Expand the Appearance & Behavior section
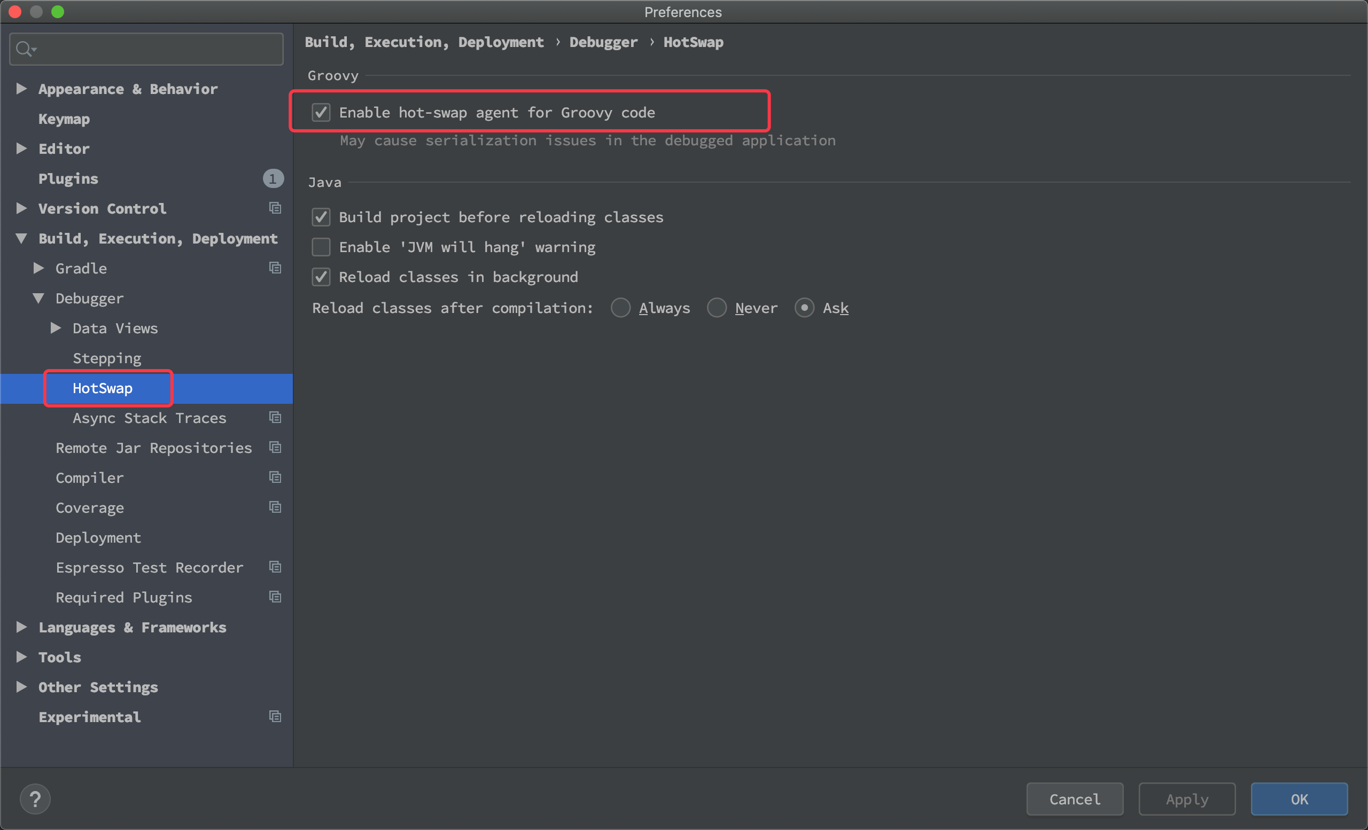 click(x=21, y=89)
